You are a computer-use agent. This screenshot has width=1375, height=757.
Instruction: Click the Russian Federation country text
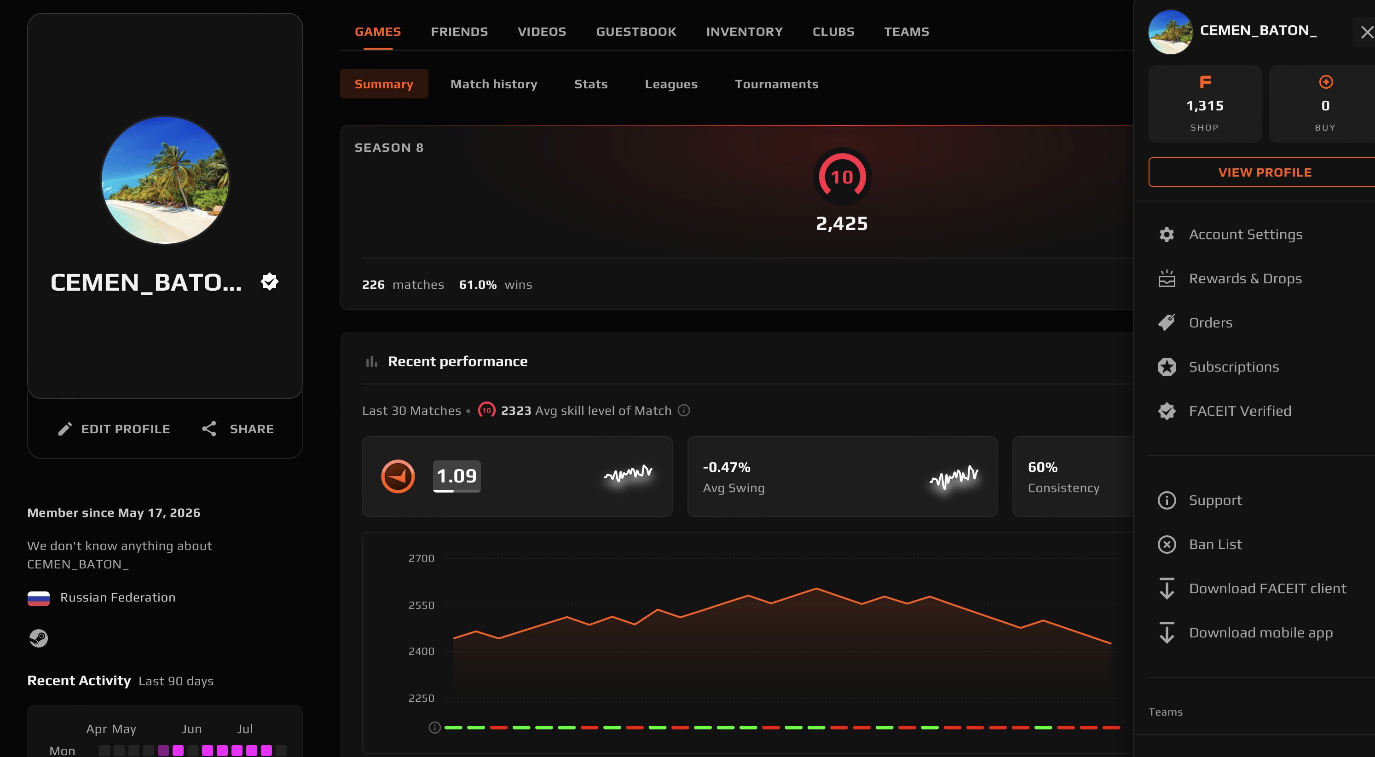117,597
